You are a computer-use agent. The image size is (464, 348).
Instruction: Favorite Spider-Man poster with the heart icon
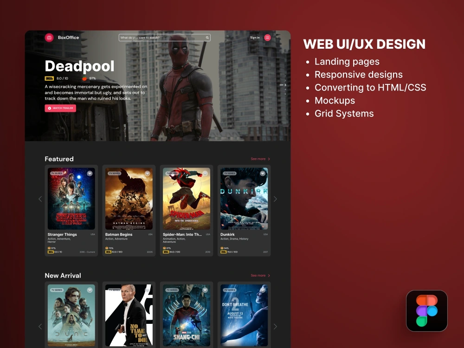205,174
